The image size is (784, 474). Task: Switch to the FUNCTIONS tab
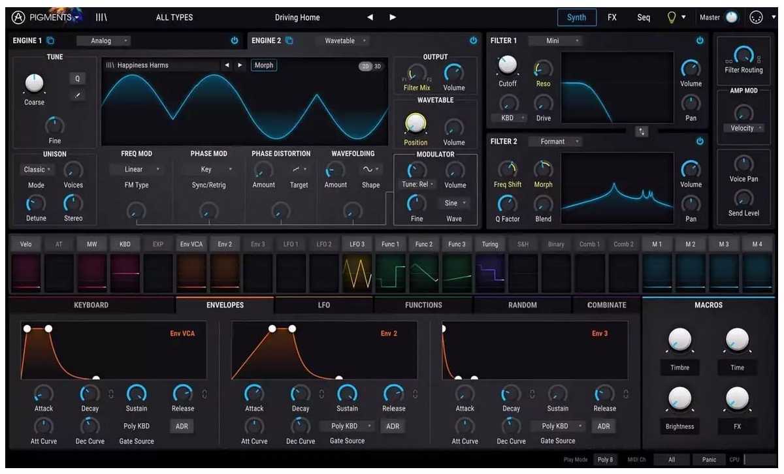423,305
